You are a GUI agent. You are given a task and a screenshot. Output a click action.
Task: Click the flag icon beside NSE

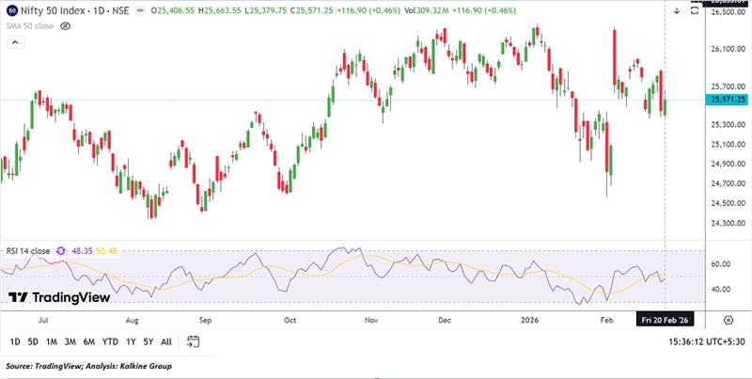point(138,11)
